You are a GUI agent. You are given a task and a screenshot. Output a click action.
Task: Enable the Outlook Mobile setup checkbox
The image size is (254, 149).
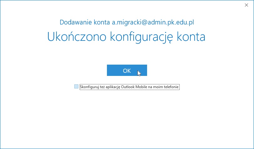(x=76, y=87)
